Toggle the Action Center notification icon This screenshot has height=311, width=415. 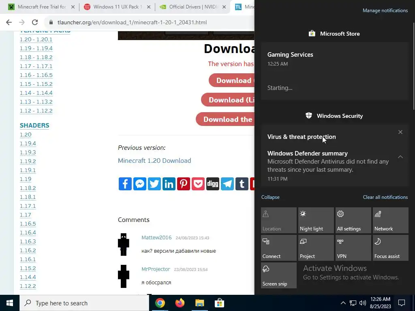[402, 303]
